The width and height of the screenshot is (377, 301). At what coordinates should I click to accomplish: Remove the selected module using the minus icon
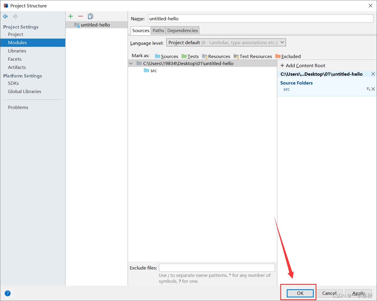click(x=80, y=16)
